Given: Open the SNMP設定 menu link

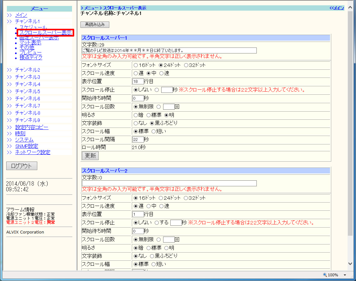Looking at the screenshot, I should [27, 146].
